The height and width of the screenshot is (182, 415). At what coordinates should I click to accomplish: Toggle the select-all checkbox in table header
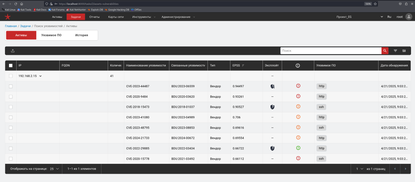pyautogui.click(x=11, y=66)
